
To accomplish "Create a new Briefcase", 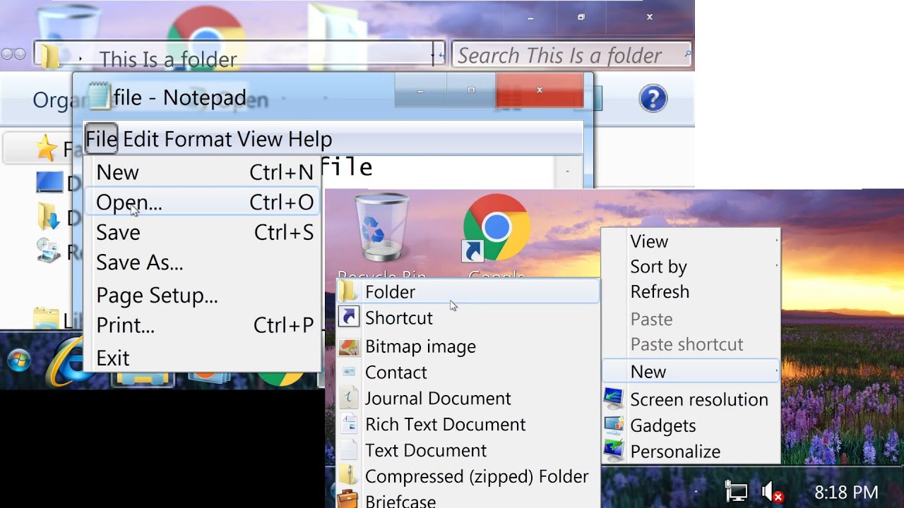I will (468, 500).
